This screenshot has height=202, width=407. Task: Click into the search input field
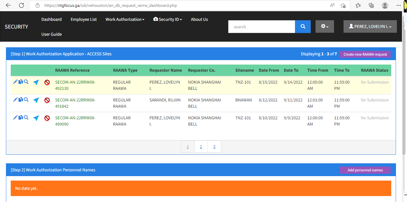click(x=262, y=26)
